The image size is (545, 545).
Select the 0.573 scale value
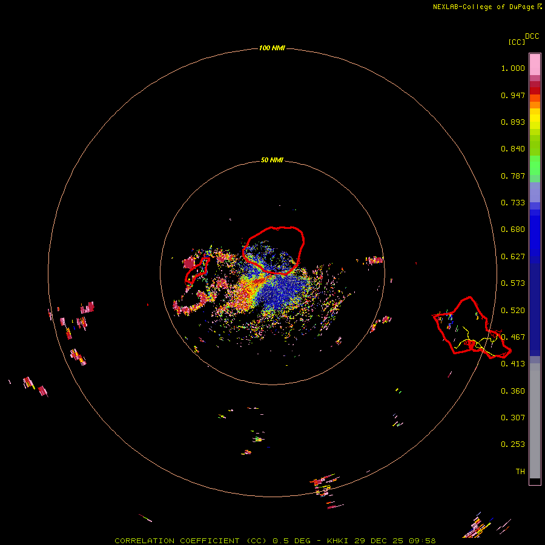[513, 283]
